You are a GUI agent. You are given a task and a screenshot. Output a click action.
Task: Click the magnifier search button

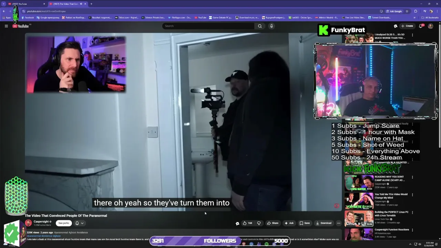coord(260,26)
